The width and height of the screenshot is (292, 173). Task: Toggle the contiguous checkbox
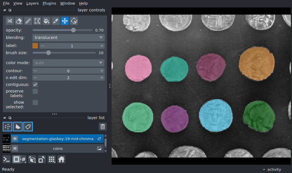coord(35,85)
